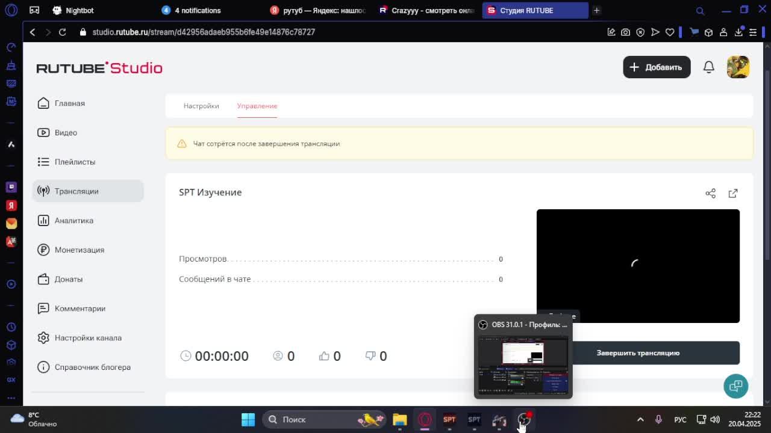Search open tabs with the magnifier icon
Viewport: 771px width, 433px height.
click(x=700, y=10)
